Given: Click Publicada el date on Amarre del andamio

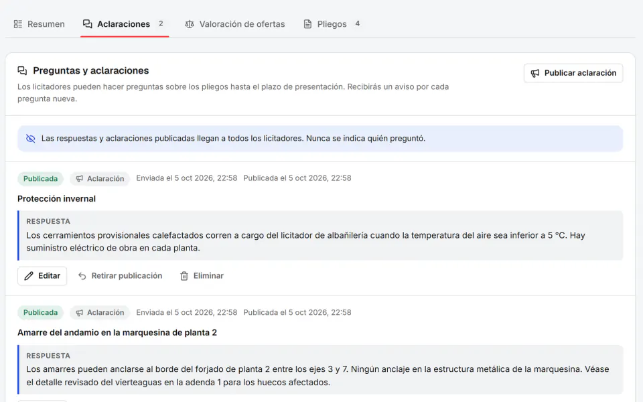Looking at the screenshot, I should (x=297, y=312).
